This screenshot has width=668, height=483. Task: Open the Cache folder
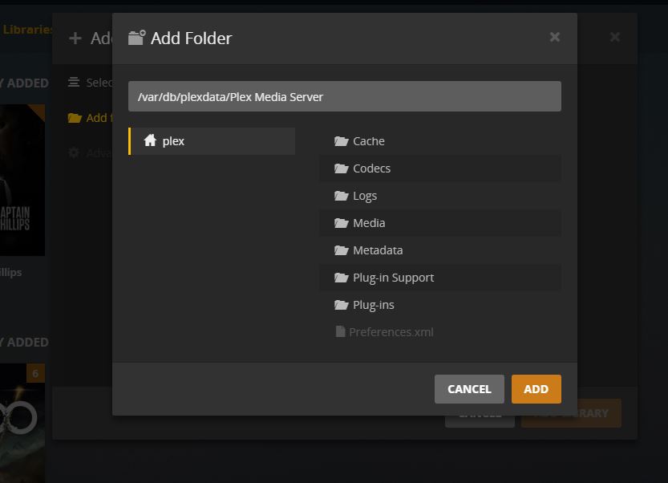click(369, 141)
